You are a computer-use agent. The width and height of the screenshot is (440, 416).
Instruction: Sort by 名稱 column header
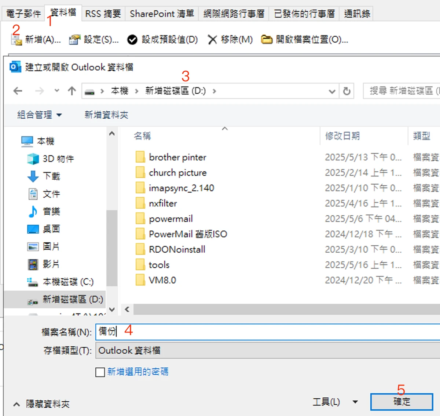click(142, 136)
